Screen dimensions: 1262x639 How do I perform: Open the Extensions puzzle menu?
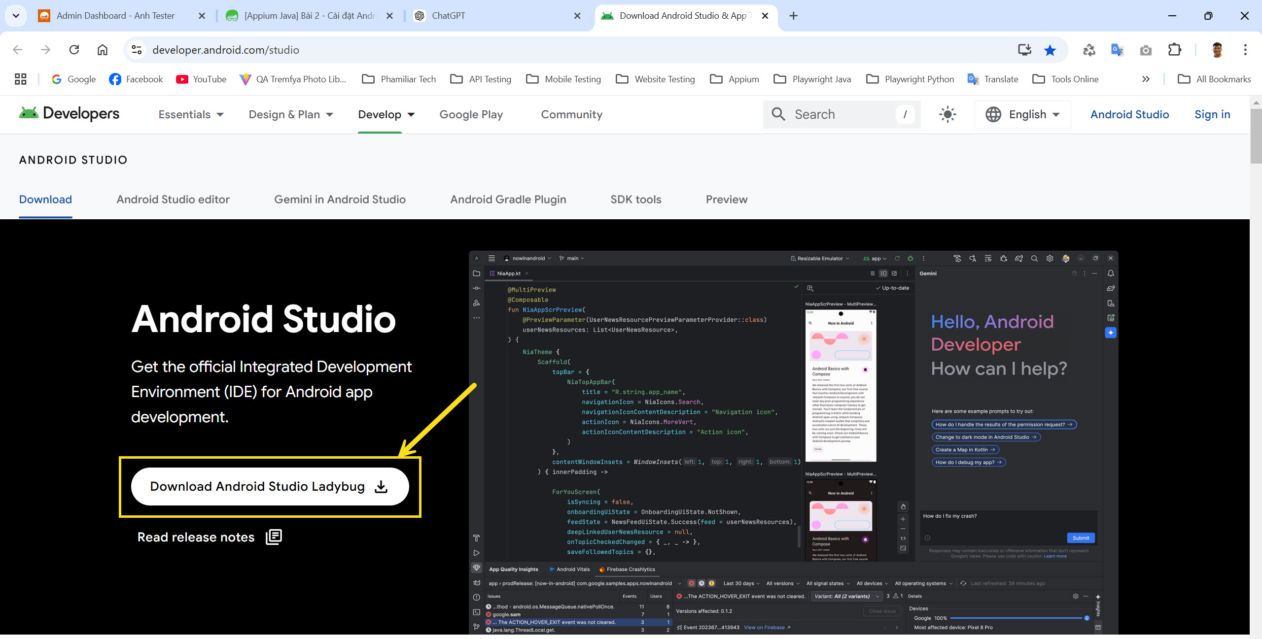1175,50
